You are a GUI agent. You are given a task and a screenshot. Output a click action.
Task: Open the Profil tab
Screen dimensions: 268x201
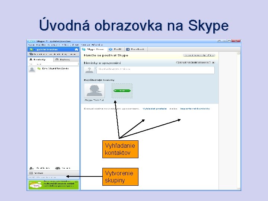[x=116, y=49]
